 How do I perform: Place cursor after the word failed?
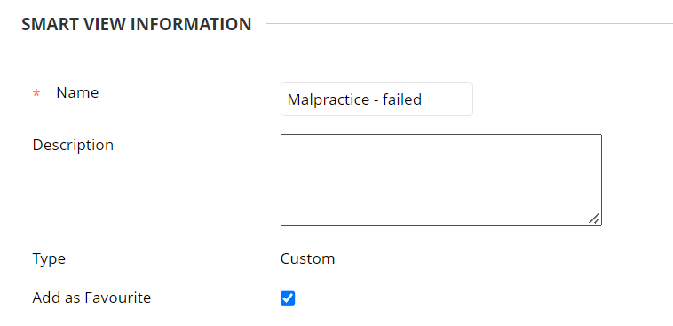pyautogui.click(x=423, y=99)
